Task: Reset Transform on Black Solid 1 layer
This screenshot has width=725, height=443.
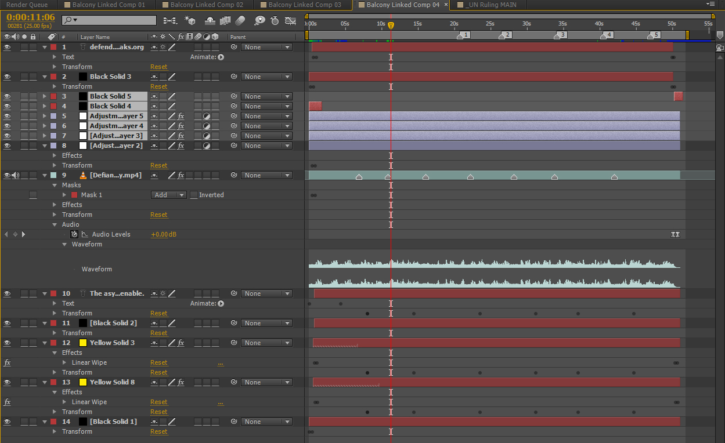Action: click(x=158, y=431)
